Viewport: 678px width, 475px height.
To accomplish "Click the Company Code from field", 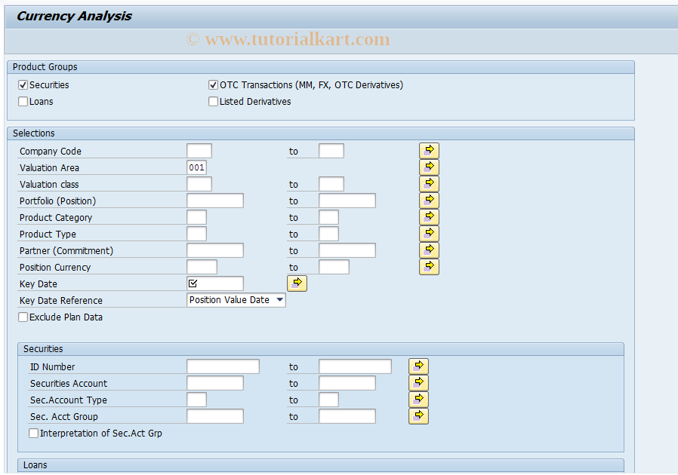I will [x=199, y=151].
